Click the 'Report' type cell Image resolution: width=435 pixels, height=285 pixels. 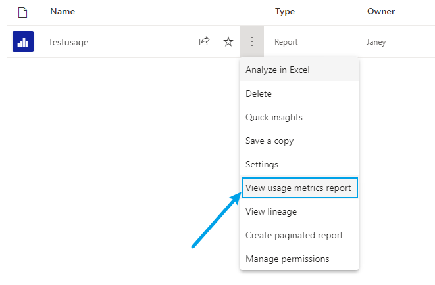pyautogui.click(x=286, y=42)
